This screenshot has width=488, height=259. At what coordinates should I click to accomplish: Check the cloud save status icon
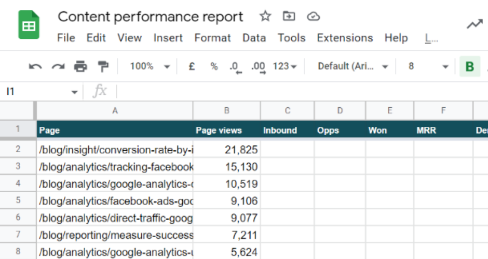(313, 17)
